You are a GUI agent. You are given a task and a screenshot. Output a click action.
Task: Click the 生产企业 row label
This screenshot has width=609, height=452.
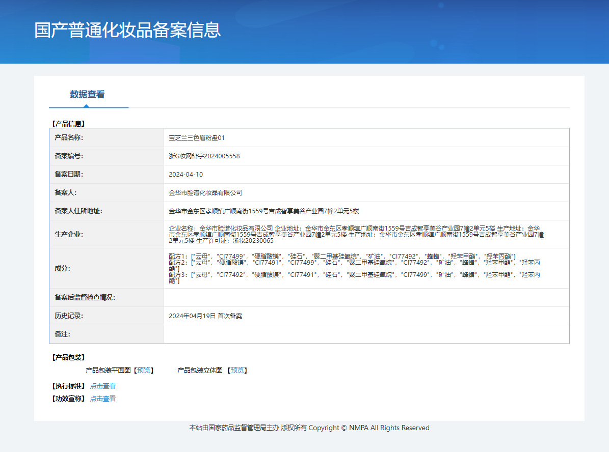[x=69, y=234]
